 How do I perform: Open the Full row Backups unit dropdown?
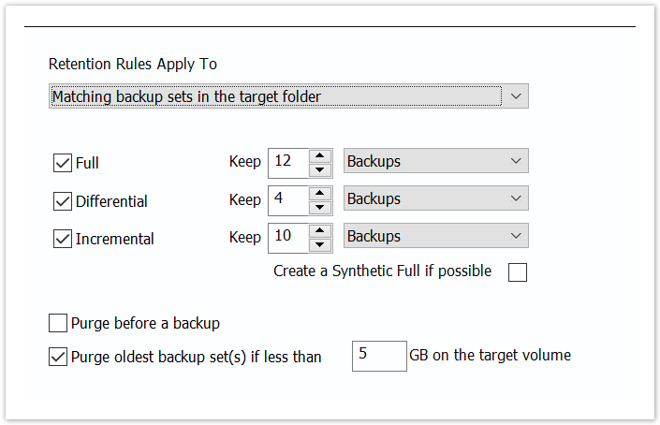435,161
